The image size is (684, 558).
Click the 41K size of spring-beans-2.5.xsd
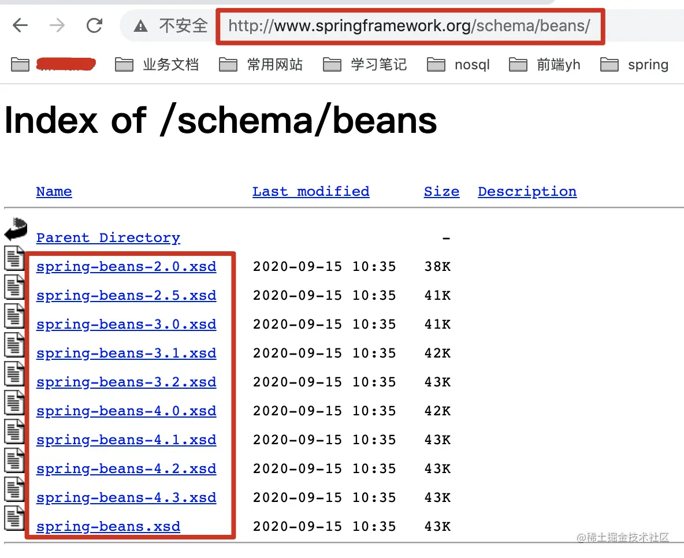click(437, 295)
